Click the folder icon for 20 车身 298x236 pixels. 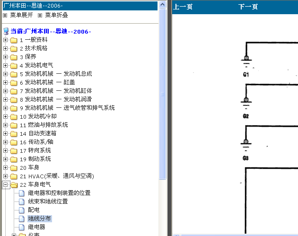pyautogui.click(x=14, y=168)
